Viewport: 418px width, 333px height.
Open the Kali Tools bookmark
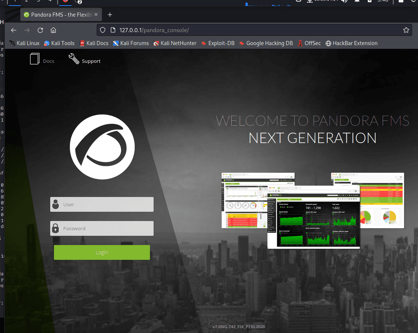click(59, 43)
